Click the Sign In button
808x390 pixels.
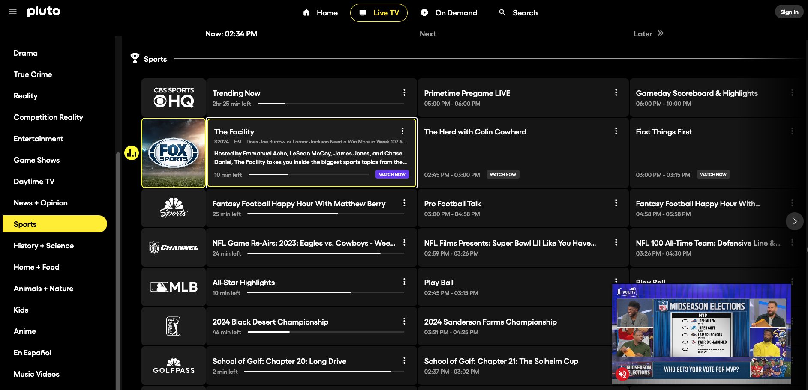click(x=789, y=12)
